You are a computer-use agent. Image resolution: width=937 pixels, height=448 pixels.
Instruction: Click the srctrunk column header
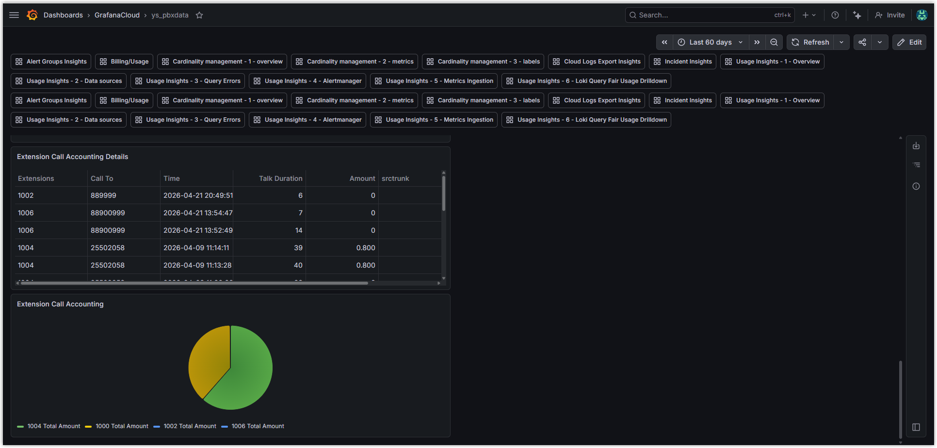395,178
